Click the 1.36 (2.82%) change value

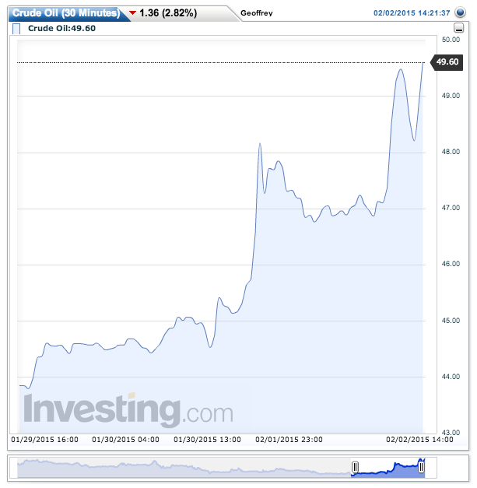coord(168,13)
